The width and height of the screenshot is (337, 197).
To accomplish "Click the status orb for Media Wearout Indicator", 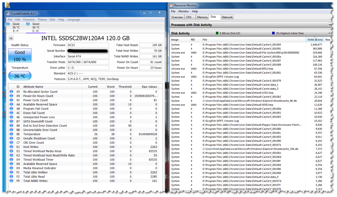I will pos(11,168).
